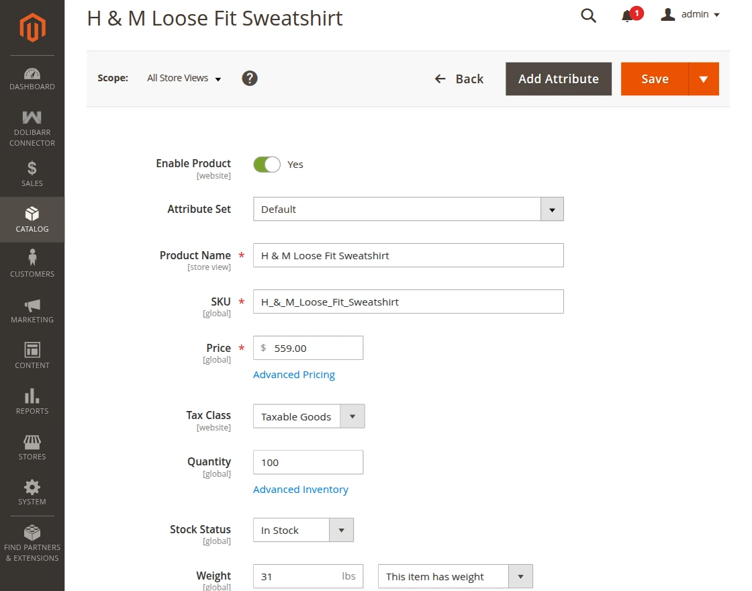Screen dimensions: 752x591
Task: Click the Add Attribute button
Action: (558, 79)
